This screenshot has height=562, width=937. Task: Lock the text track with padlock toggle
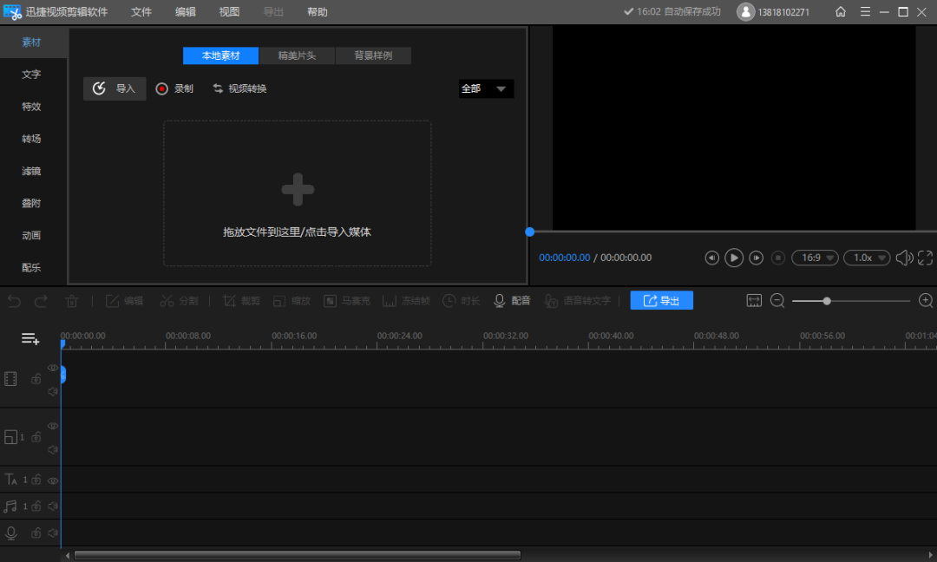point(36,479)
